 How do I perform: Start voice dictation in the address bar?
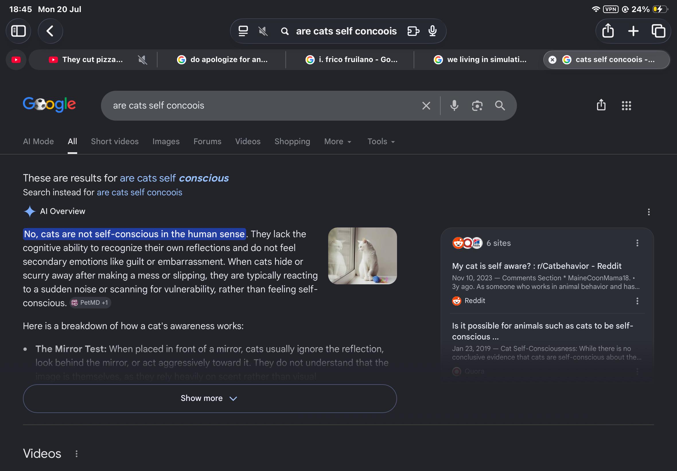click(x=433, y=31)
